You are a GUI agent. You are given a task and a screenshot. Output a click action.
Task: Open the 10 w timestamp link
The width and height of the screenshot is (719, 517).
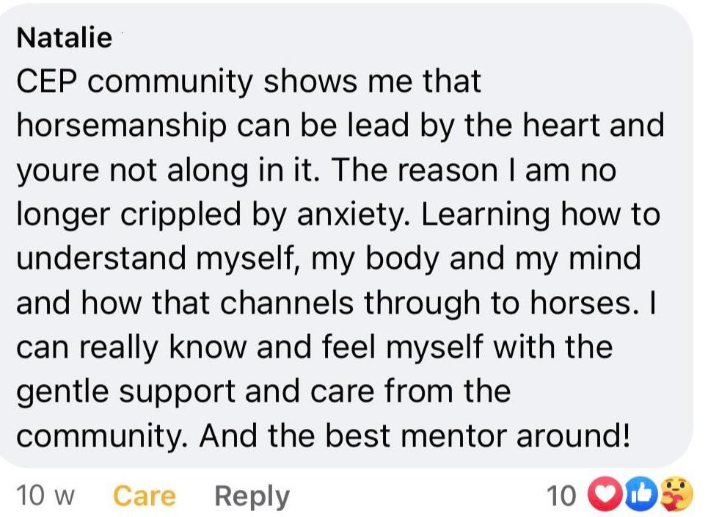[x=46, y=496]
